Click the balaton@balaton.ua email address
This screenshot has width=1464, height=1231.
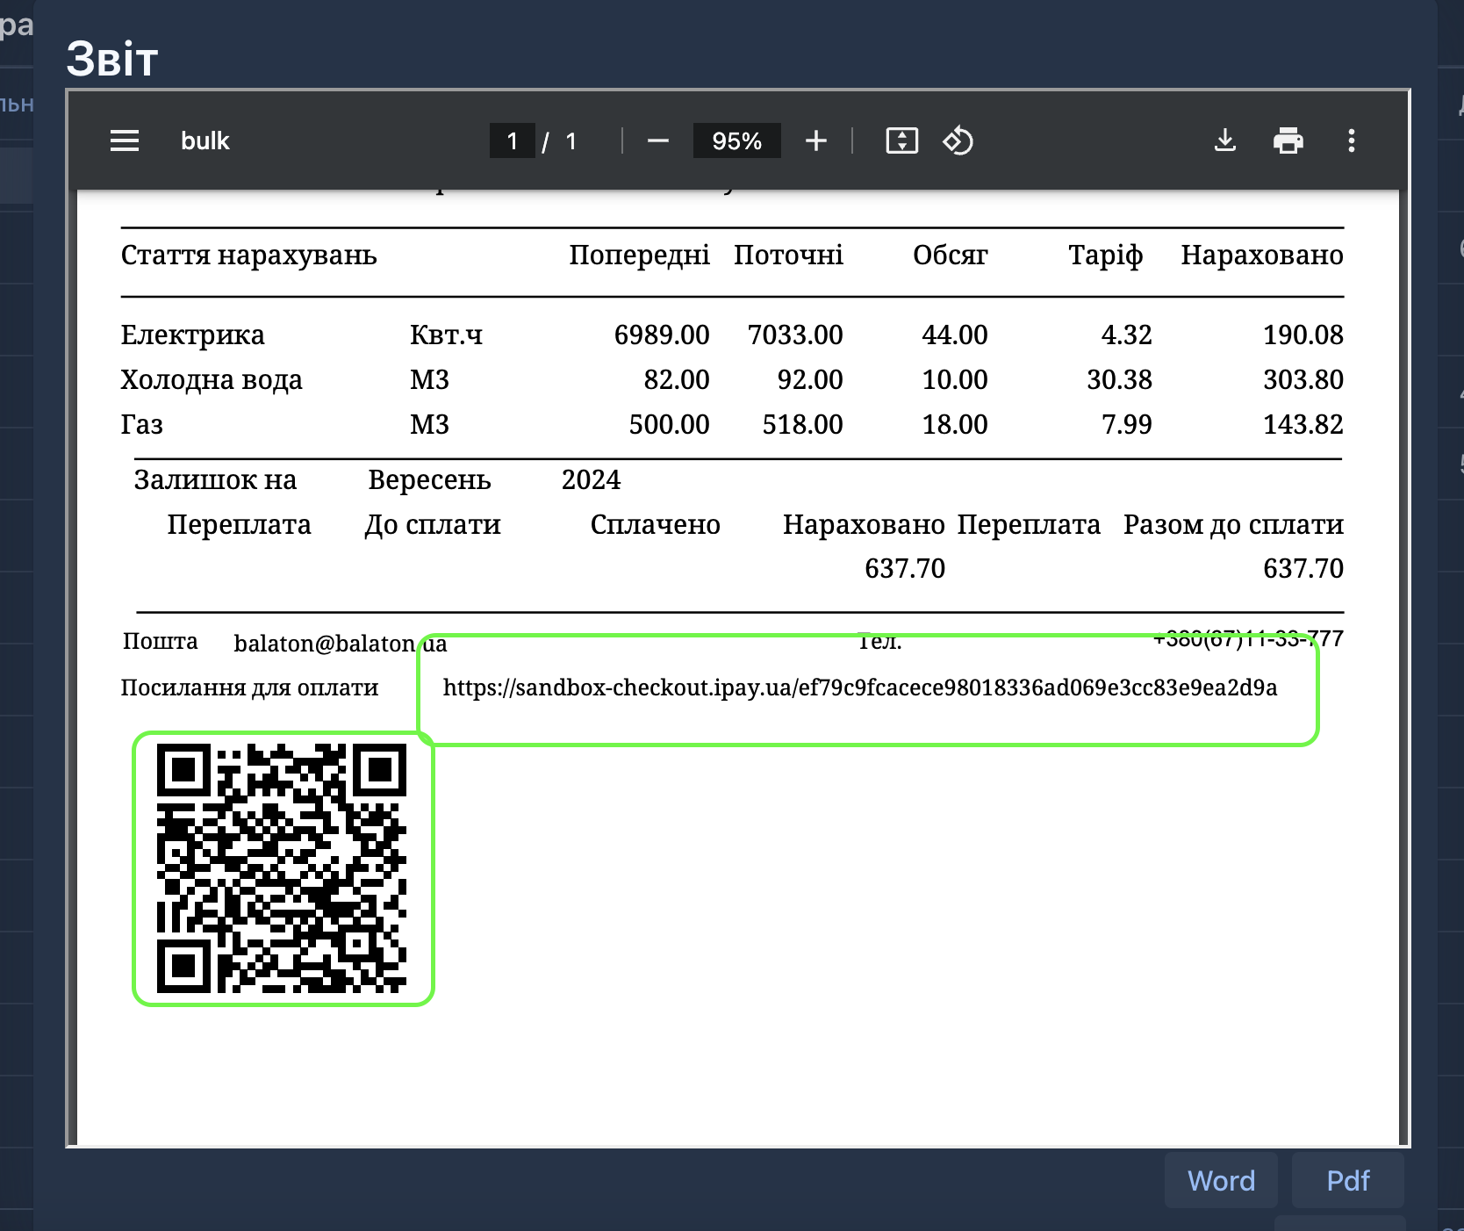[x=341, y=644]
